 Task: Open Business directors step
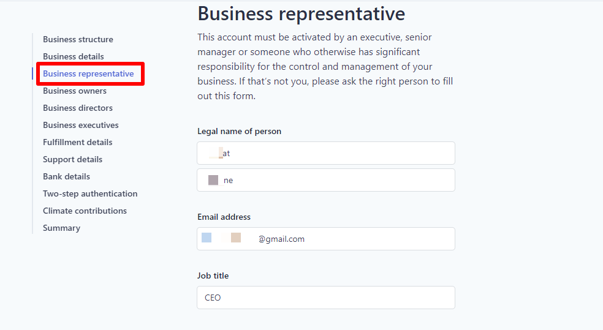(x=77, y=108)
